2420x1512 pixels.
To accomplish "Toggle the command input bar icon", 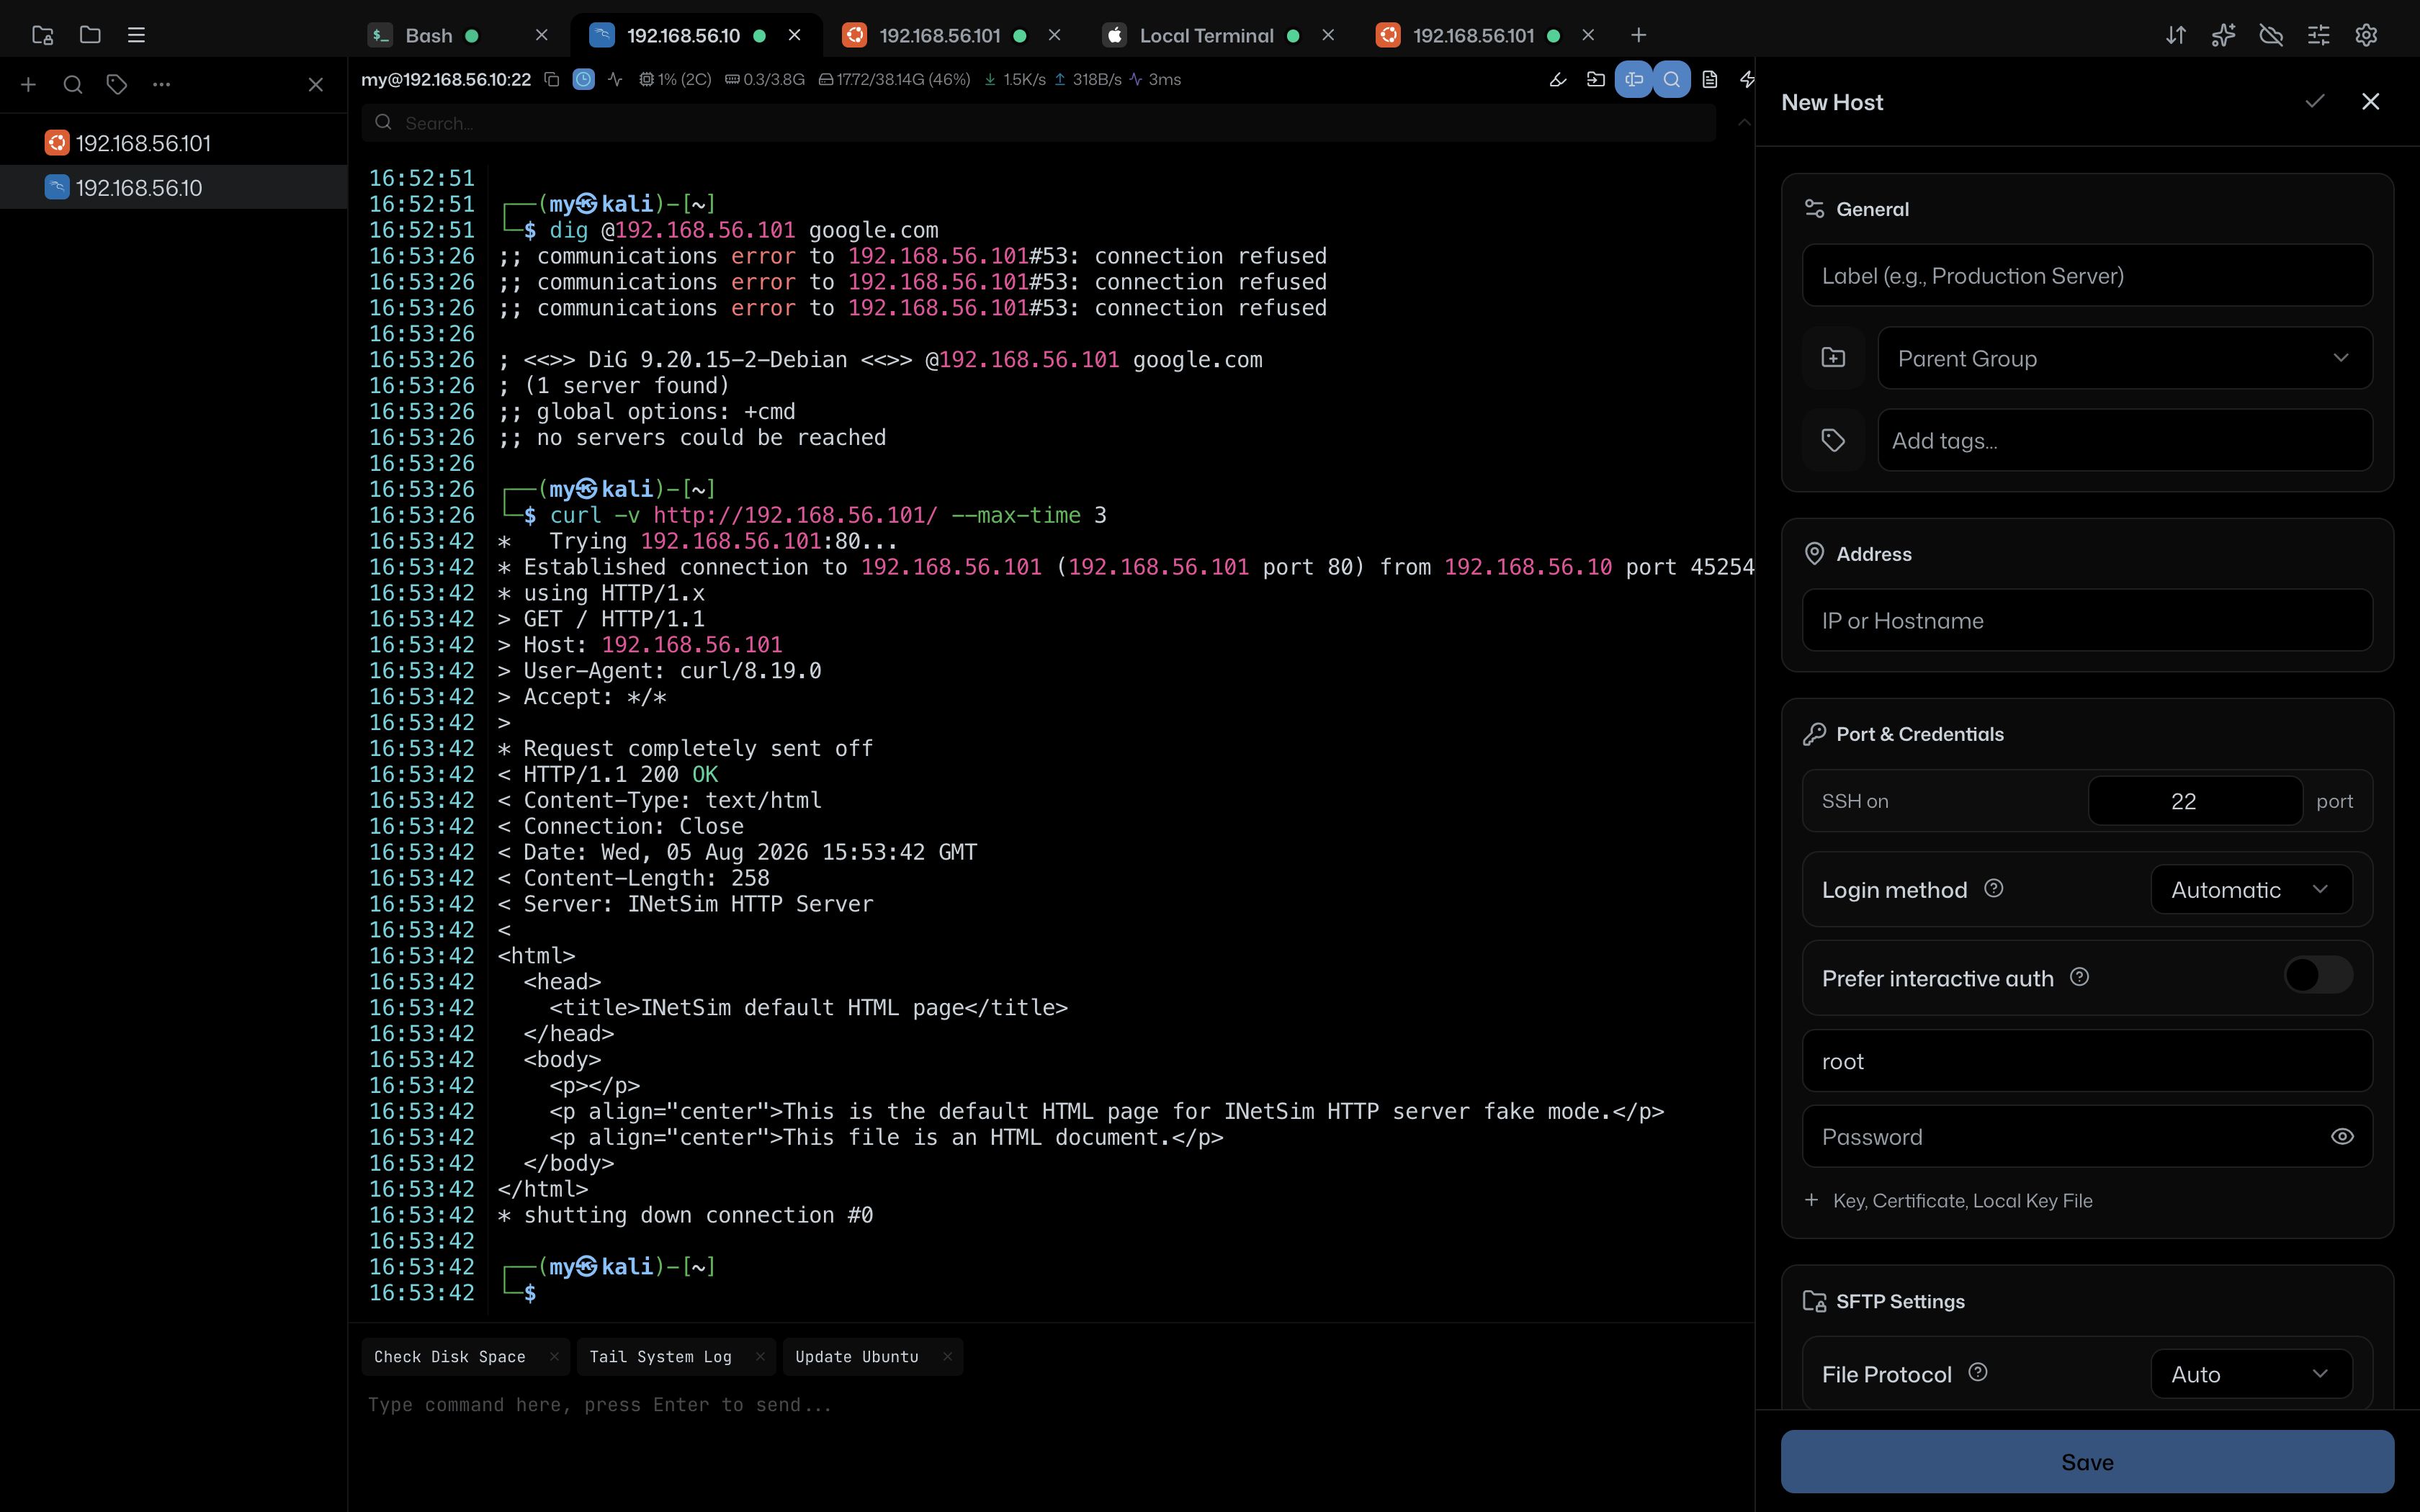I will pyautogui.click(x=1633, y=79).
